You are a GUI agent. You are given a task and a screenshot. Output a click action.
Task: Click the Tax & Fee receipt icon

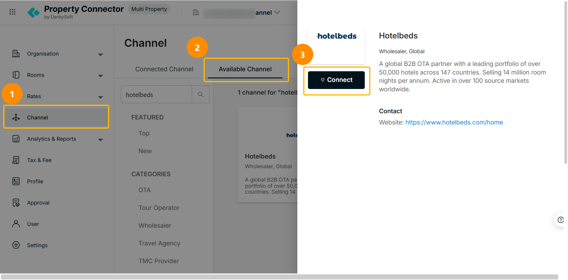coord(16,160)
